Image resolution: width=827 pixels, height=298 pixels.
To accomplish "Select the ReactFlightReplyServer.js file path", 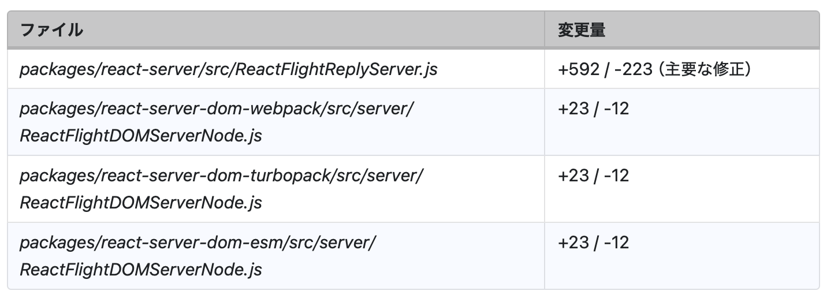I will (228, 69).
